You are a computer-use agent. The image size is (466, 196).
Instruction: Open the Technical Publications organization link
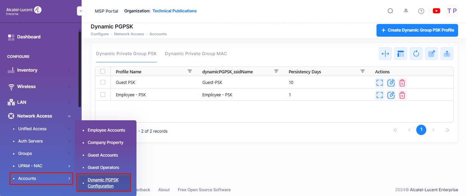point(175,11)
